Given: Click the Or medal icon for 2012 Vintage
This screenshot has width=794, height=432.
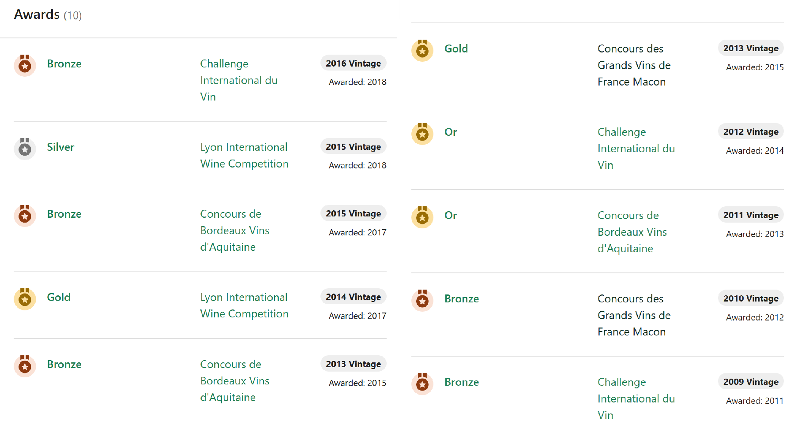Looking at the screenshot, I should click(x=422, y=134).
